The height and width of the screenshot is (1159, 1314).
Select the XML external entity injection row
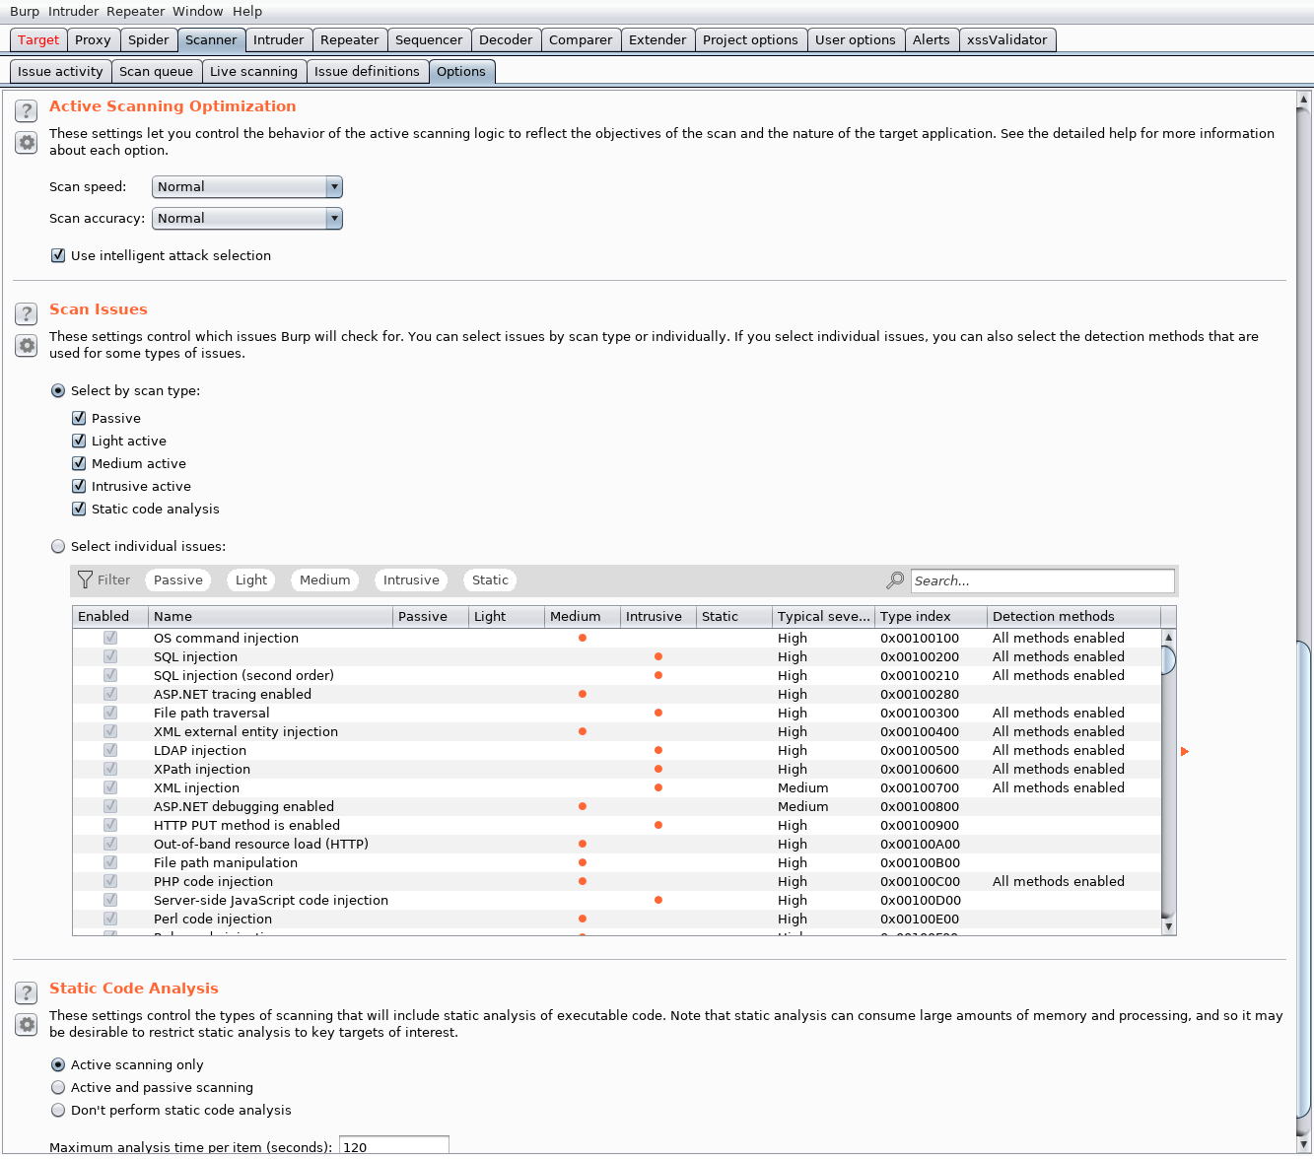(617, 731)
